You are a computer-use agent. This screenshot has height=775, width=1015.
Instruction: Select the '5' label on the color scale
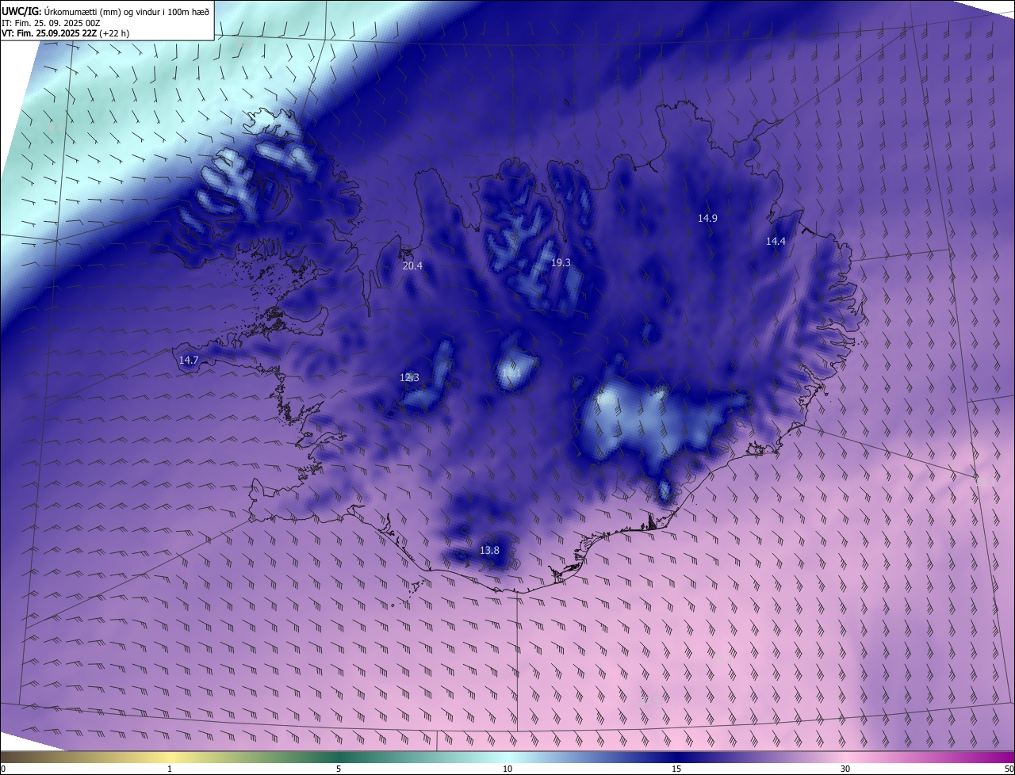(x=339, y=769)
